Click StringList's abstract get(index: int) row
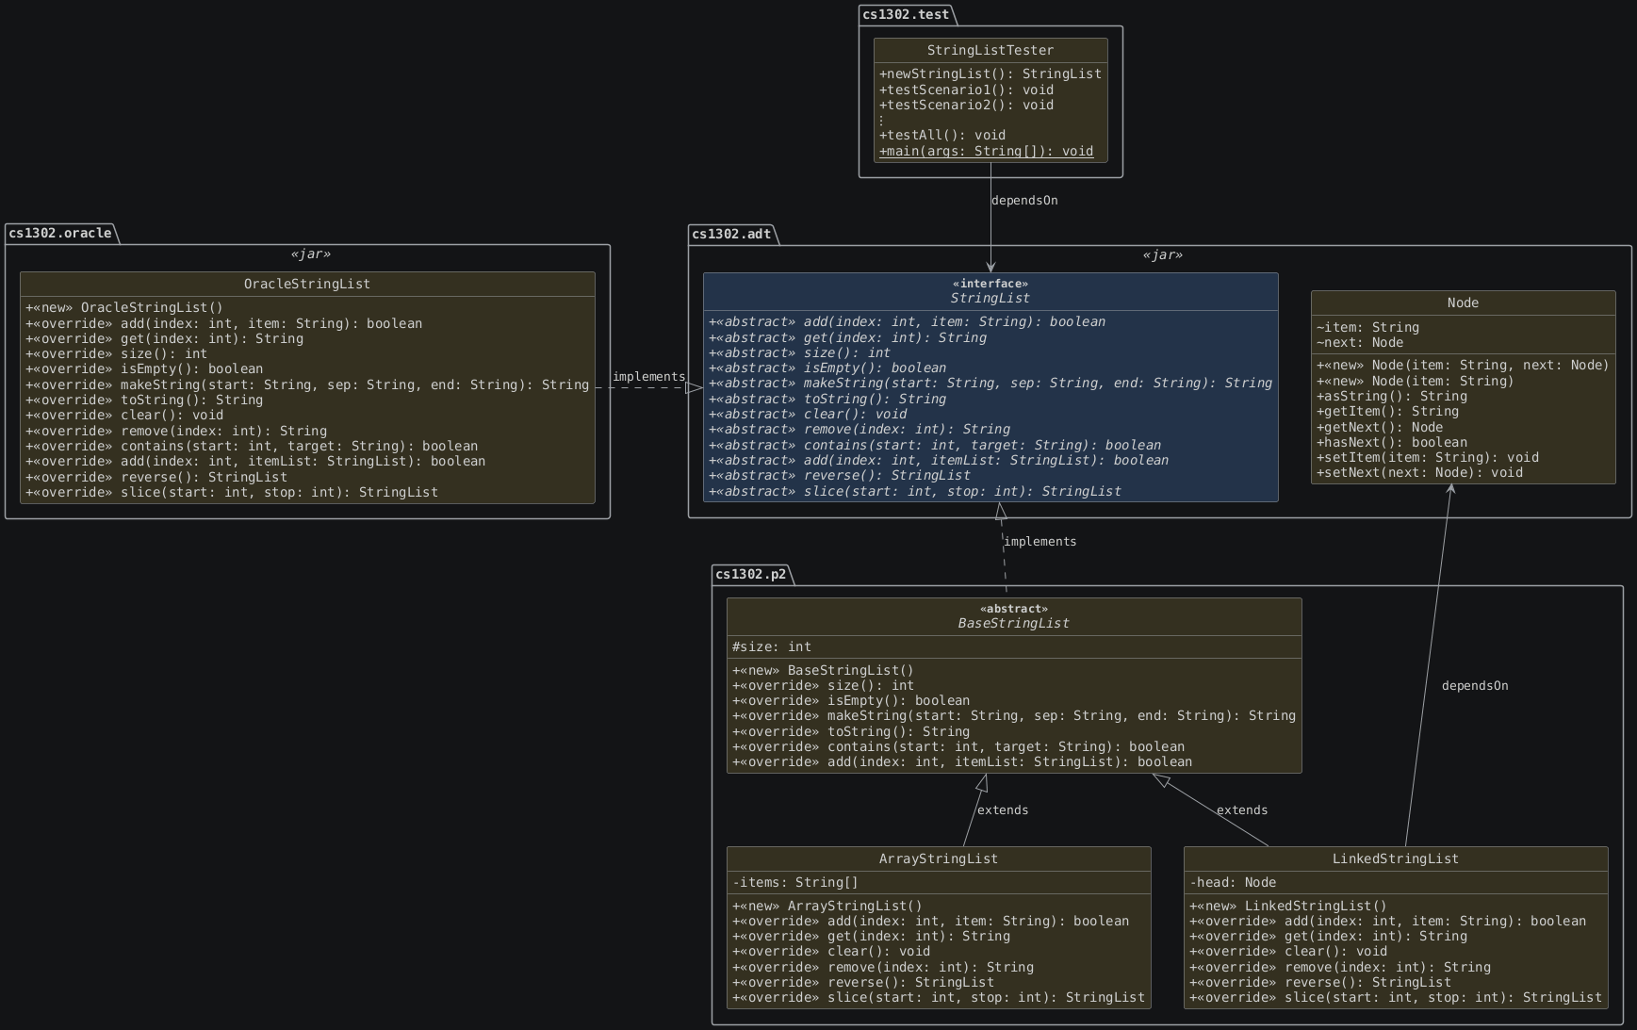 pos(847,337)
